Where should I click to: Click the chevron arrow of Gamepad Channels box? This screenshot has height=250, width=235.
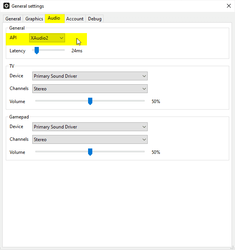(x=144, y=140)
